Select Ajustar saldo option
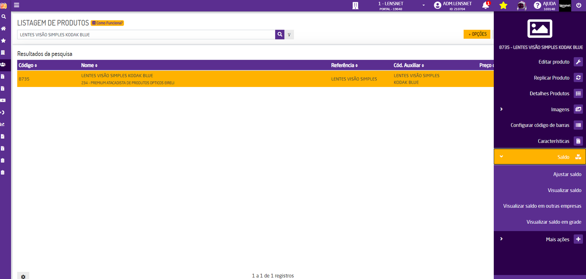This screenshot has width=586, height=279. click(x=567, y=174)
